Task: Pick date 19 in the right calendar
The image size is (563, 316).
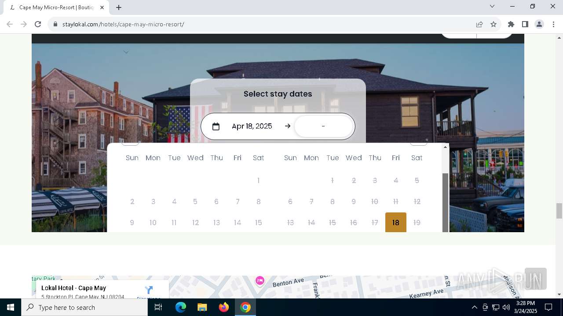Action: pyautogui.click(x=417, y=223)
